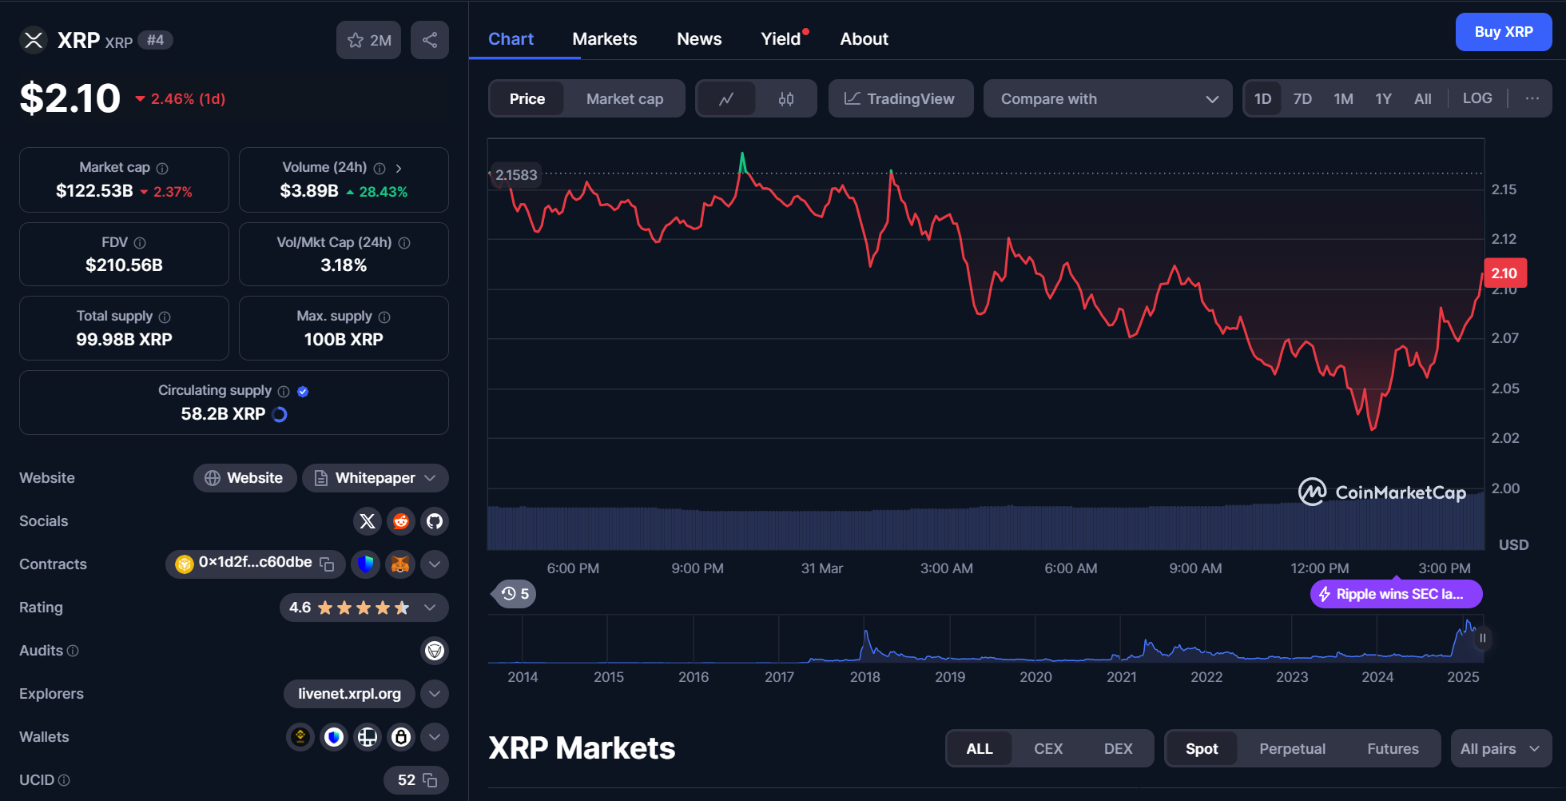1566x801 pixels.
Task: Filter markets by Perpetual
Action: click(x=1292, y=749)
